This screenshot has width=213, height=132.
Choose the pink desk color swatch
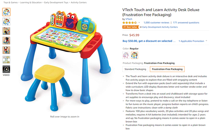point(126,55)
